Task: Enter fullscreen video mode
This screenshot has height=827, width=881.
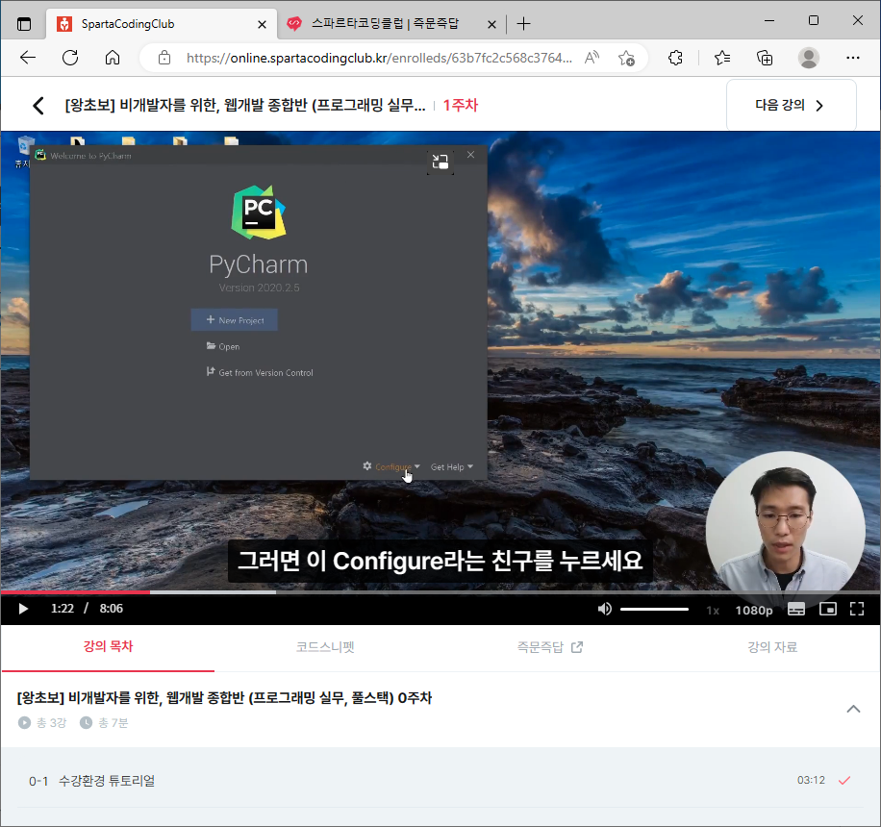Action: (857, 609)
